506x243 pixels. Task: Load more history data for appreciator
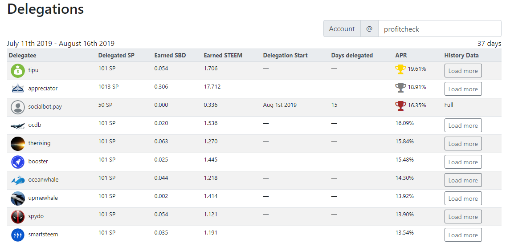tap(463, 89)
